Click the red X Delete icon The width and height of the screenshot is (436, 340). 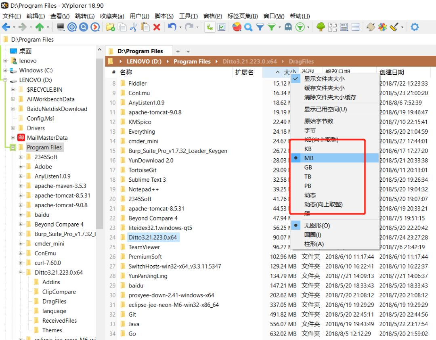[157, 27]
